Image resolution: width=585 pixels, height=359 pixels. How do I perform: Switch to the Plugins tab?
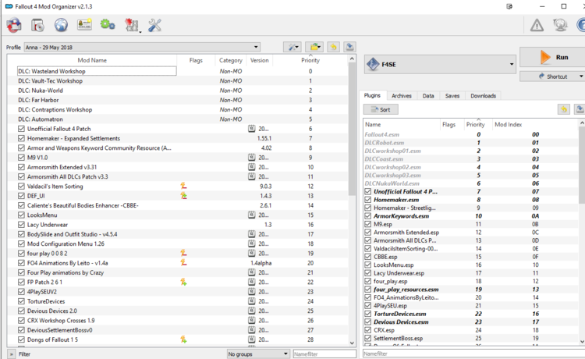[x=372, y=95]
